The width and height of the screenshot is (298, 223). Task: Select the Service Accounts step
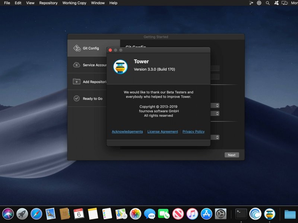[87, 65]
